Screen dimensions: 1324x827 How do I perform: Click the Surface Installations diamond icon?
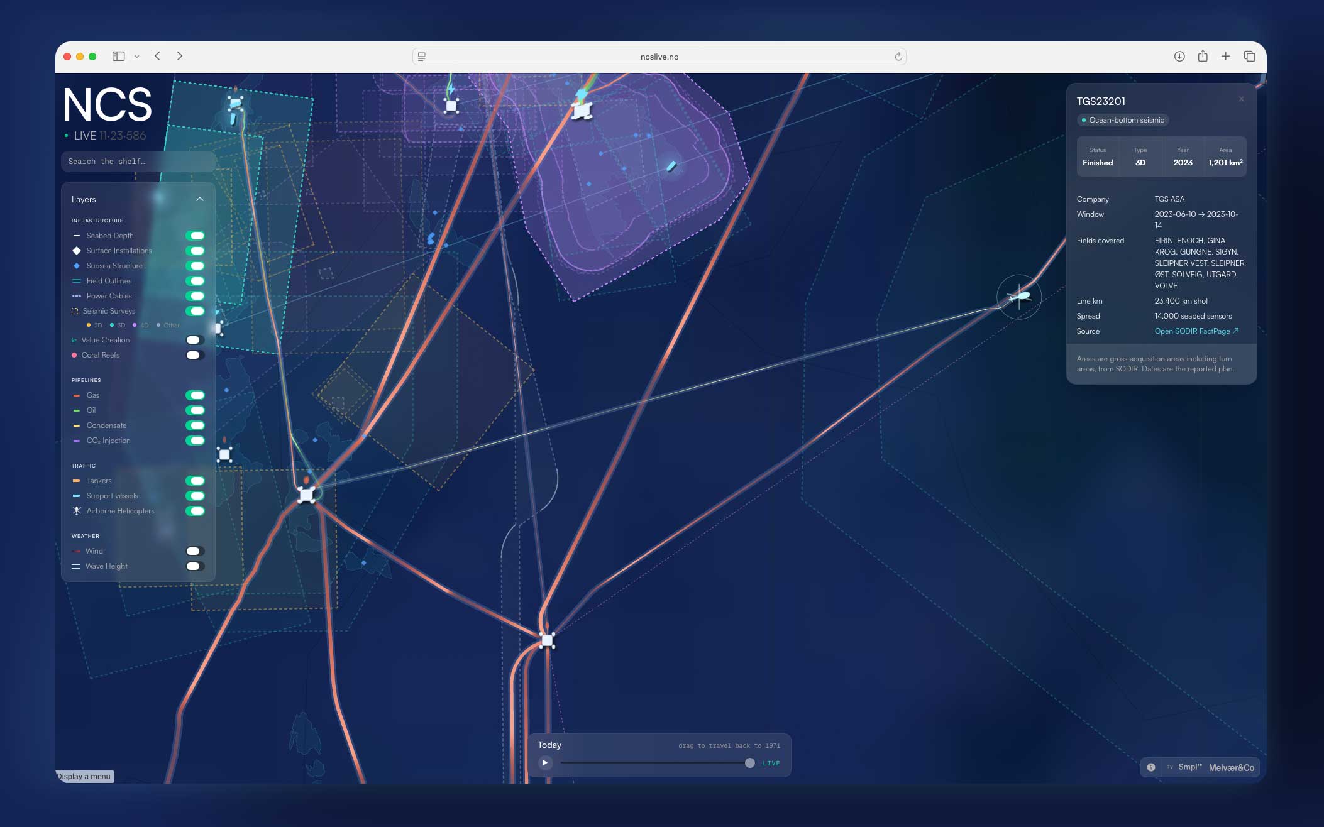coord(77,251)
